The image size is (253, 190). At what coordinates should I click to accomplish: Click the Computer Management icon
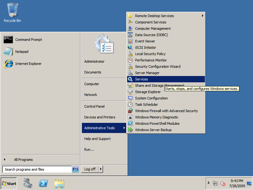[x=130, y=28]
